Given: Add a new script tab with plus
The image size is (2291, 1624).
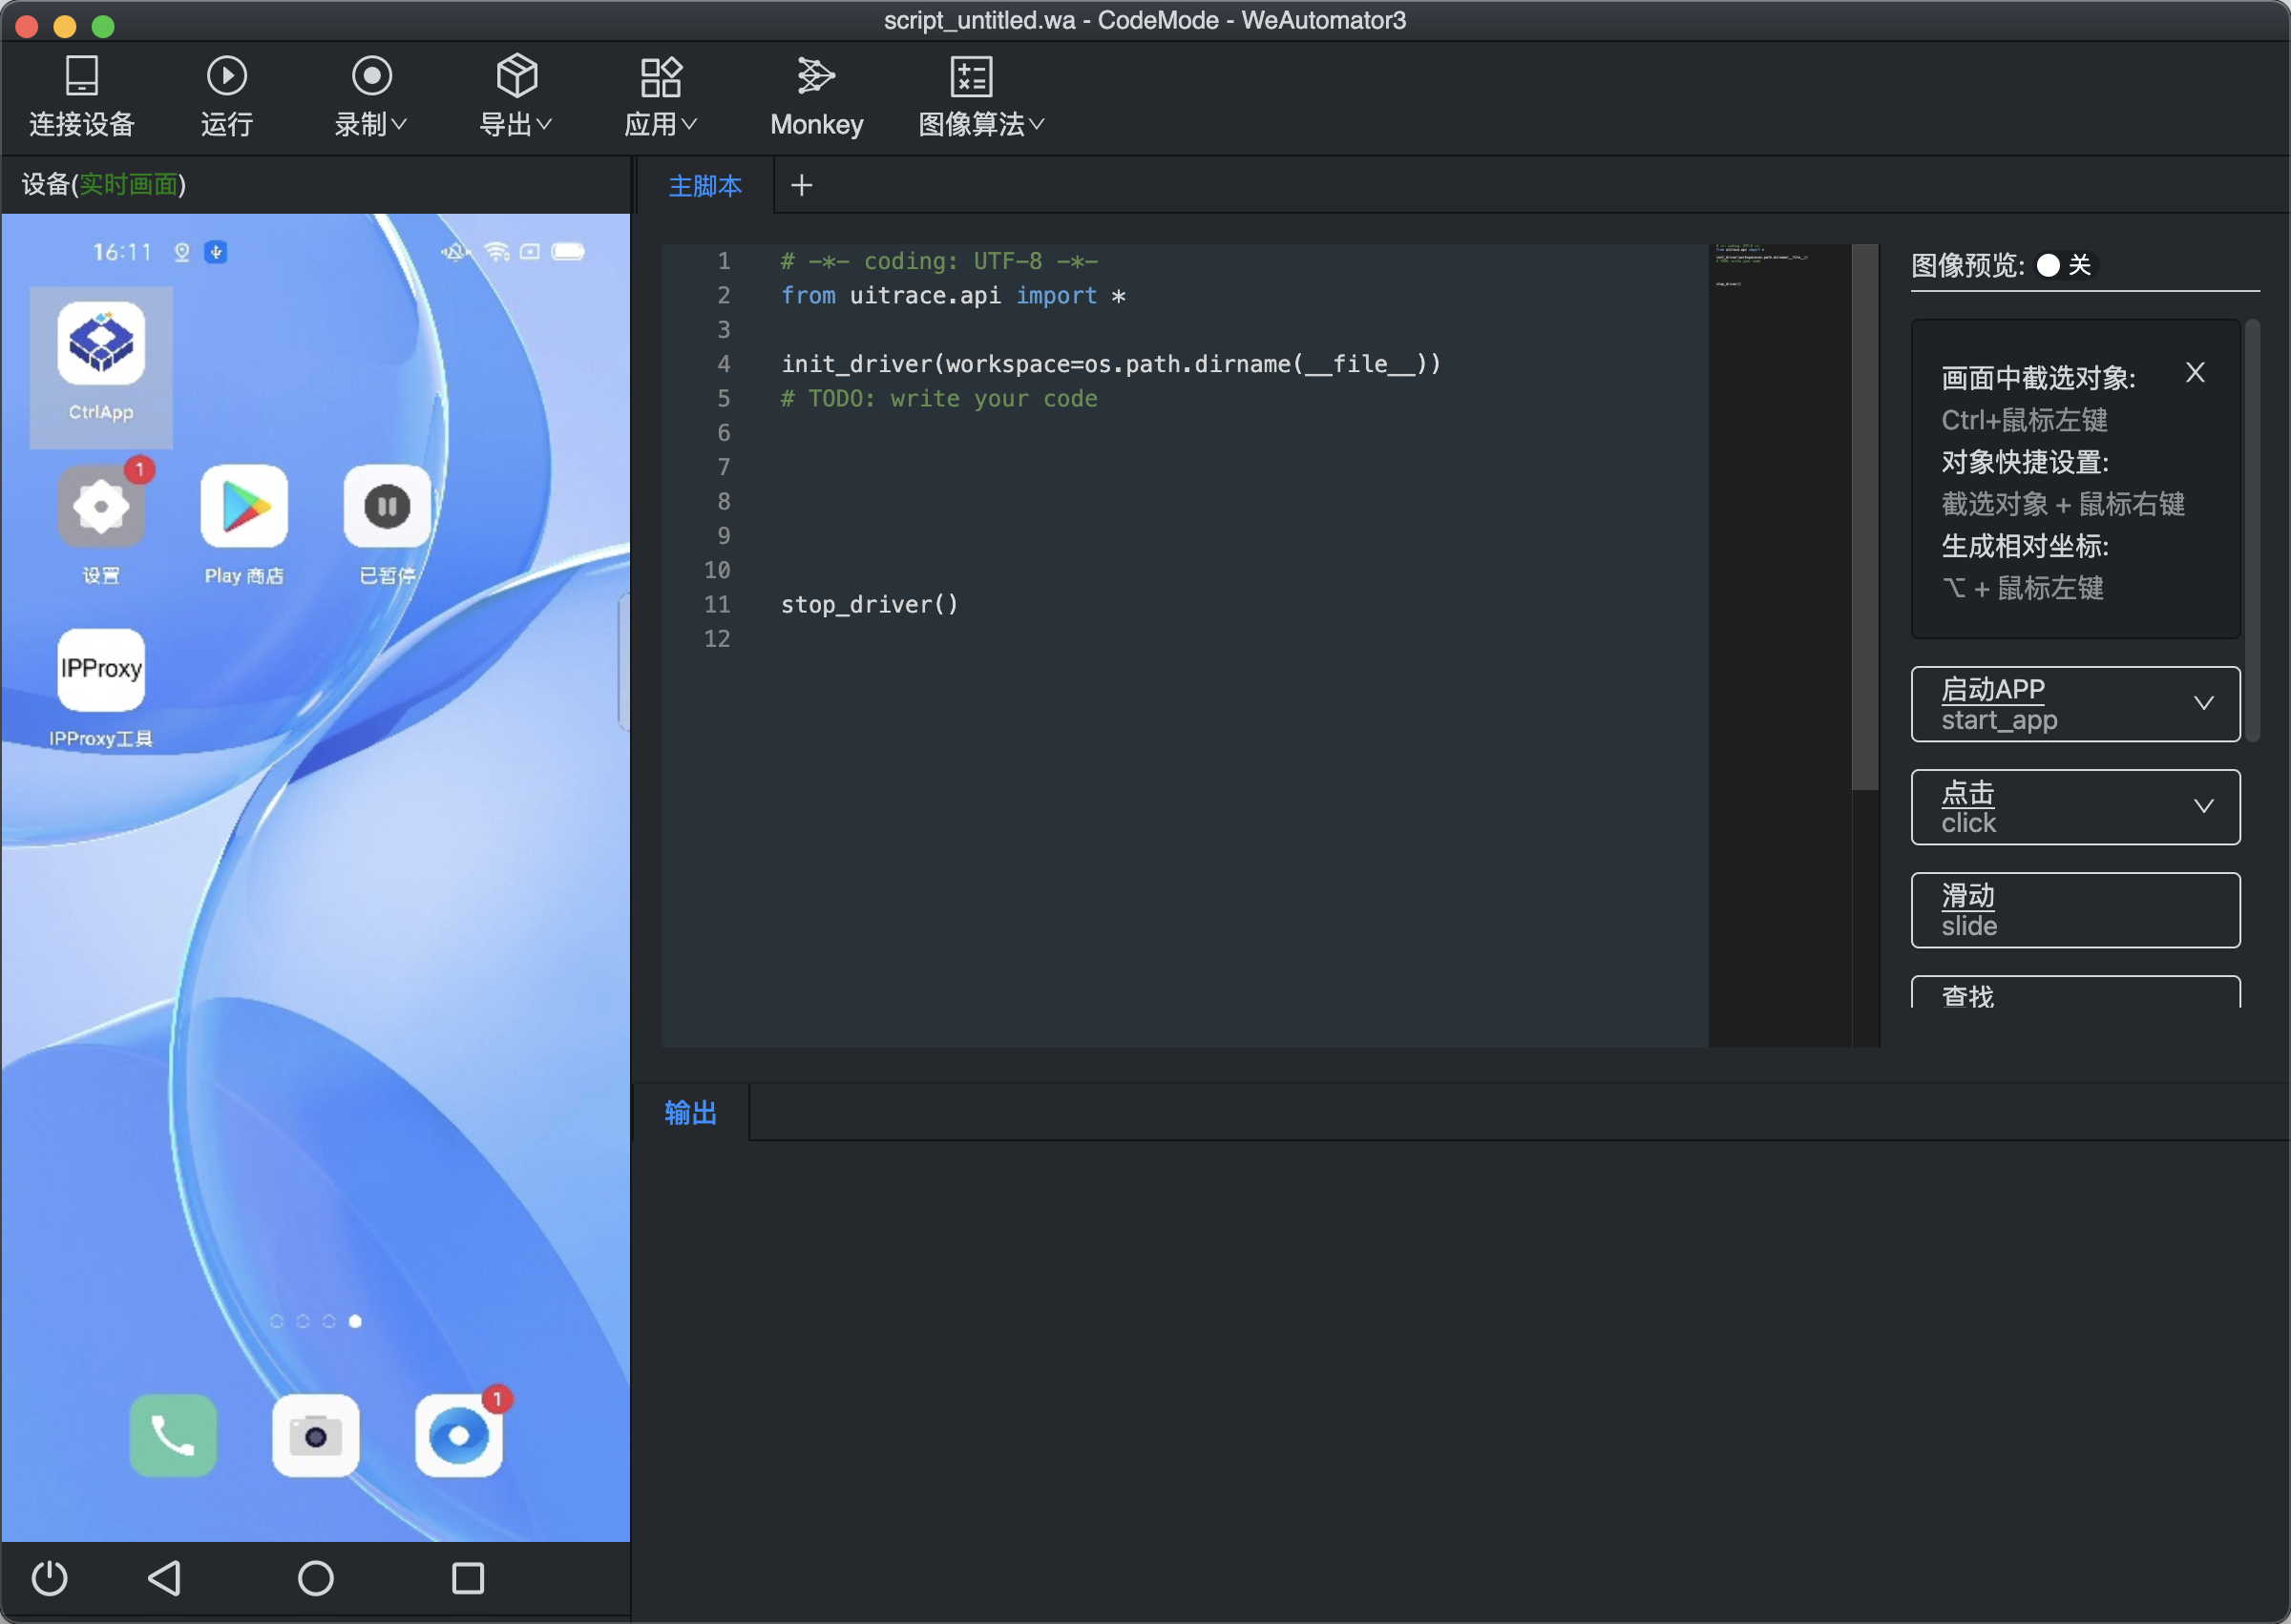Looking at the screenshot, I should (801, 186).
